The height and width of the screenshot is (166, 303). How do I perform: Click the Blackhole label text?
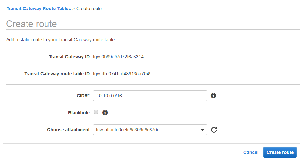click(79, 113)
